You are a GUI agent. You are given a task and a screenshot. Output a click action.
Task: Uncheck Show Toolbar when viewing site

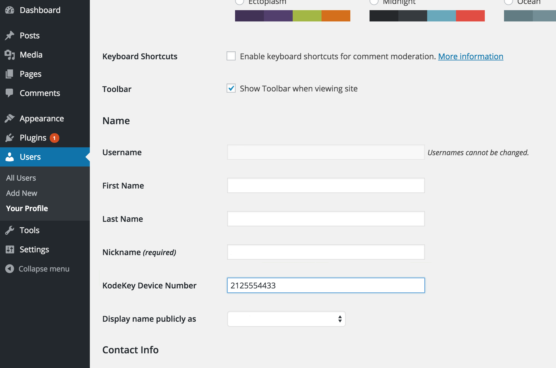[x=231, y=88]
